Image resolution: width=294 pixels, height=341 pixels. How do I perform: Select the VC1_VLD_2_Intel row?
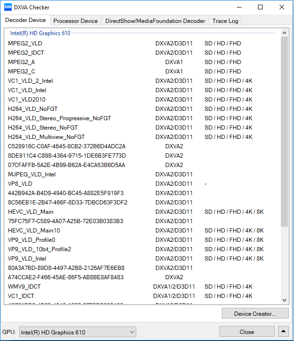[x=142, y=81]
